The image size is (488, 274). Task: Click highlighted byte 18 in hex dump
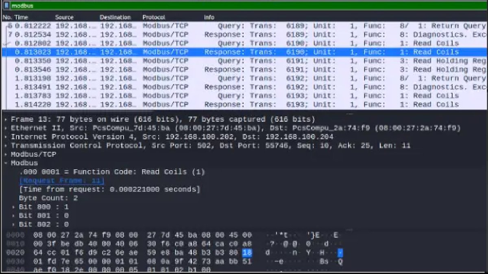(247, 253)
